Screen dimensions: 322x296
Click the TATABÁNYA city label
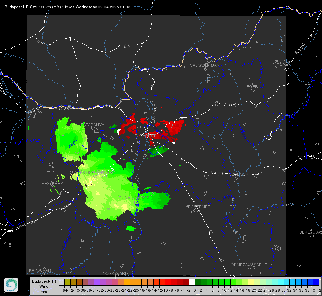coord(93,125)
